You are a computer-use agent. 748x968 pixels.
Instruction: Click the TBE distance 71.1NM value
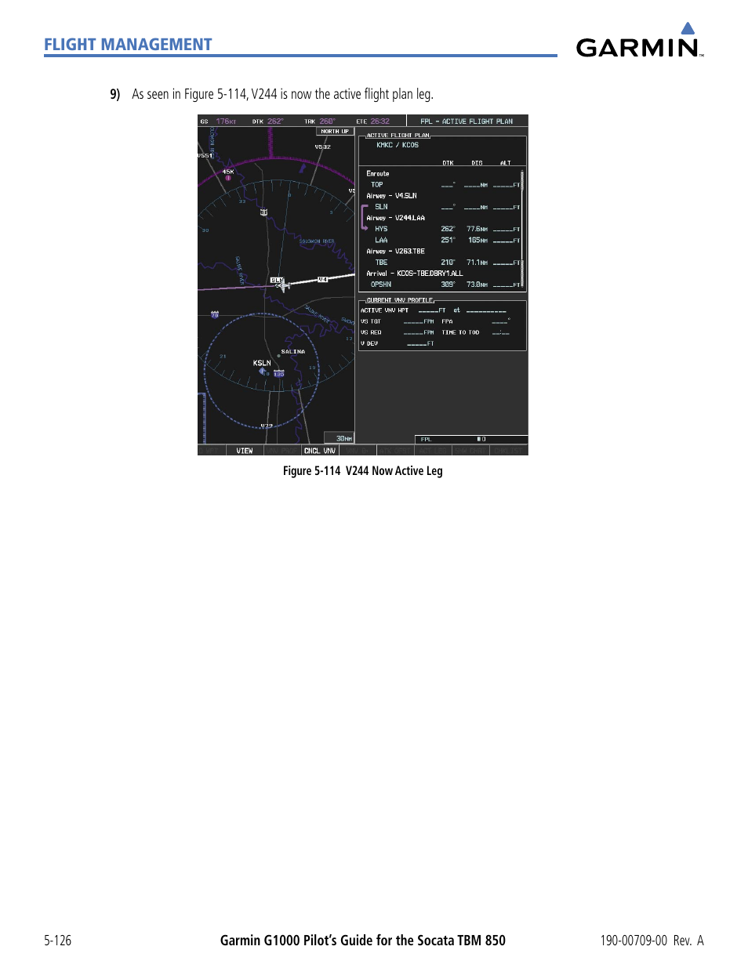point(477,263)
